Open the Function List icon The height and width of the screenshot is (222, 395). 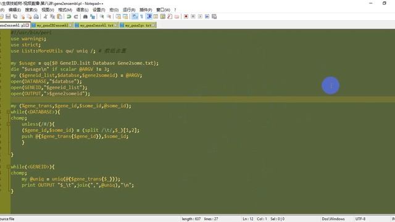170,17
